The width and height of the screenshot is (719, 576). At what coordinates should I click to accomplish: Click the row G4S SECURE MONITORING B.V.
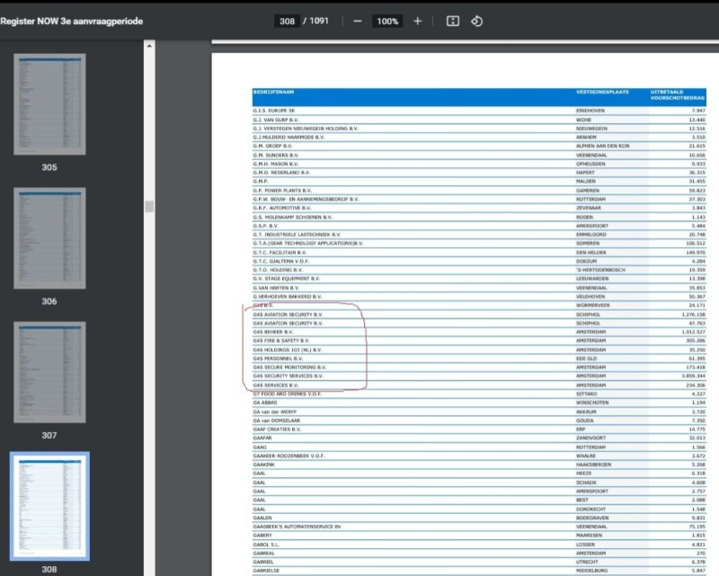[479, 367]
